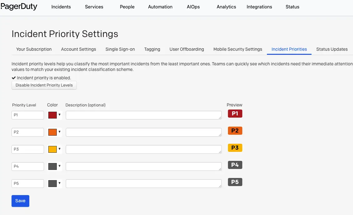Image resolution: width=353 pixels, height=215 pixels.
Task: Click the P5 priority level field
Action: click(x=28, y=184)
